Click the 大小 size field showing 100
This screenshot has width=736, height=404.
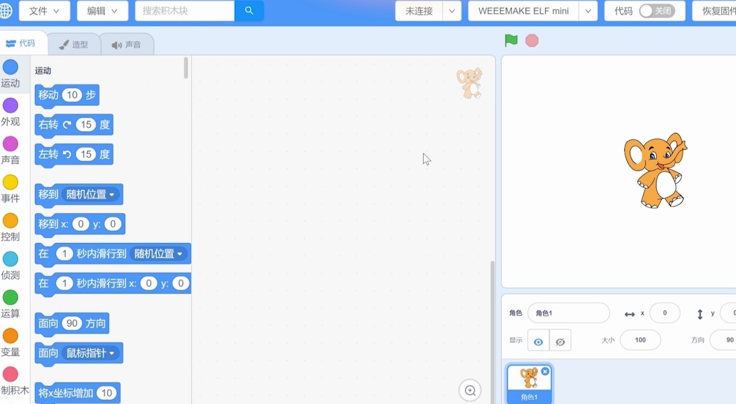tap(640, 340)
